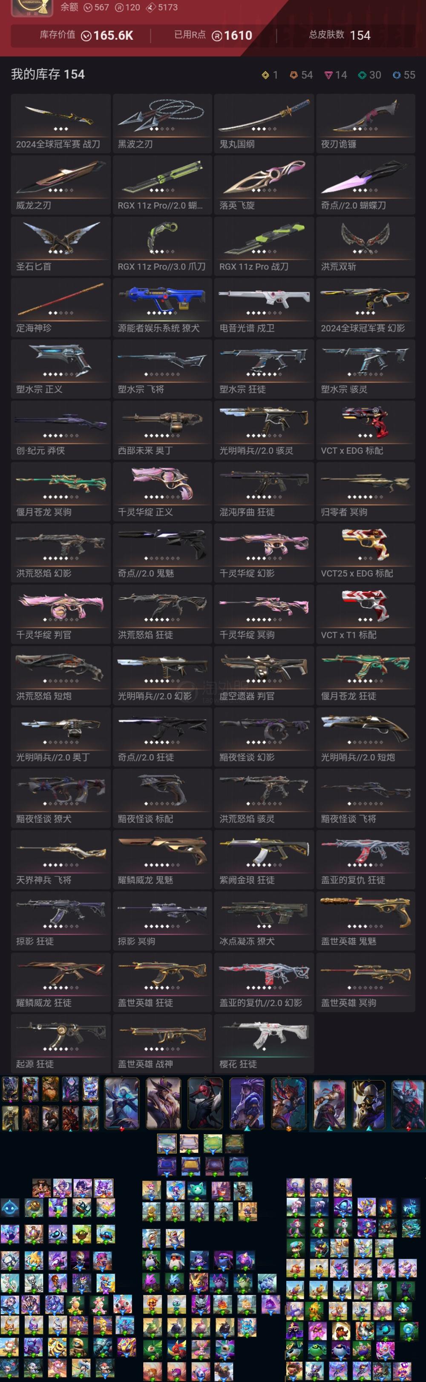Open the VCT x EDG 标配 skin
This screenshot has width=426, height=1382.
(366, 430)
